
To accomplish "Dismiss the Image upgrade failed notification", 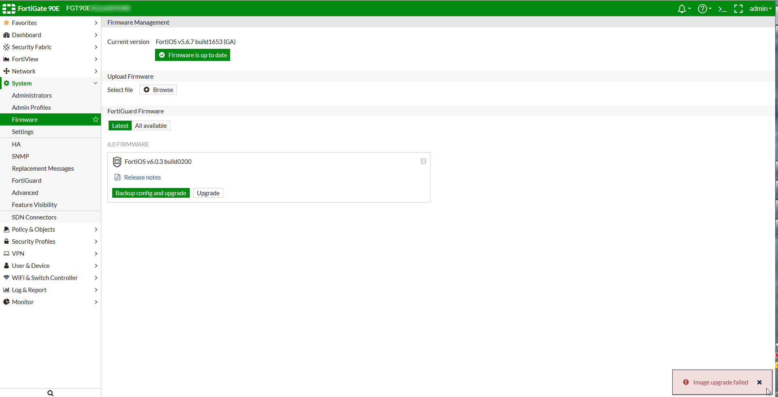I will click(x=759, y=382).
